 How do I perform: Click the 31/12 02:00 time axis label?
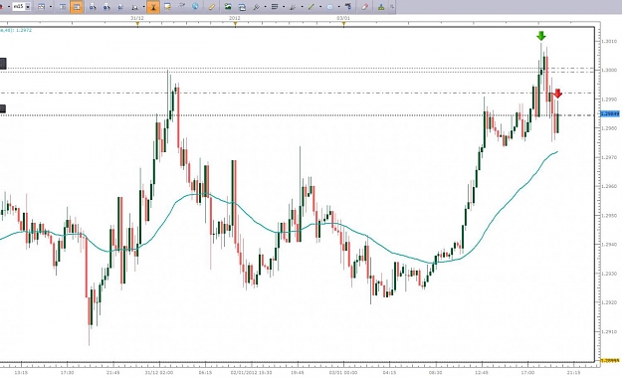tap(159, 373)
